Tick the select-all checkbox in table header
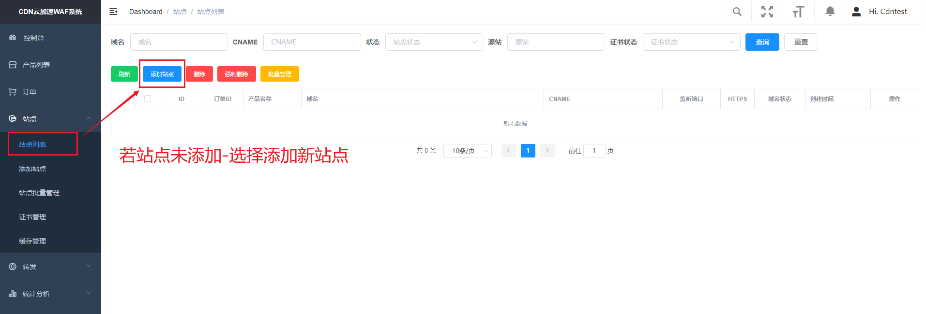The image size is (926, 314). (x=148, y=99)
